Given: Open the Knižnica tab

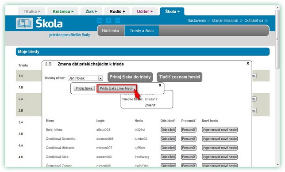Looking at the screenshot, I should pos(63,11).
